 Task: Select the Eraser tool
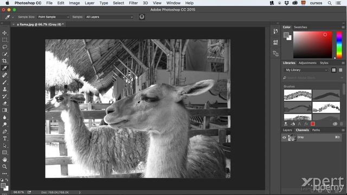coord(4,103)
